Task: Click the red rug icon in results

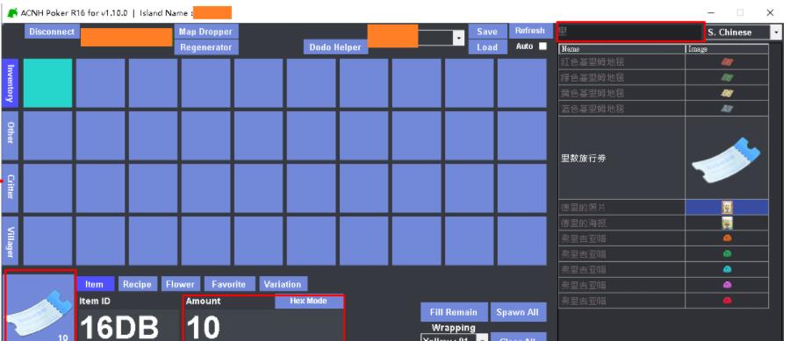Action: point(727,62)
